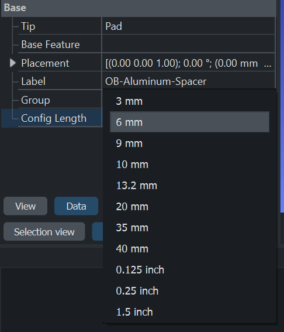The image size is (284, 332).
Task: Open the Data properties tab
Action: [77, 206]
